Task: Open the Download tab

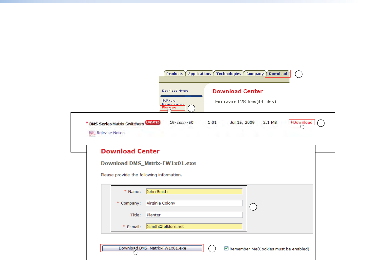Action: (278, 74)
